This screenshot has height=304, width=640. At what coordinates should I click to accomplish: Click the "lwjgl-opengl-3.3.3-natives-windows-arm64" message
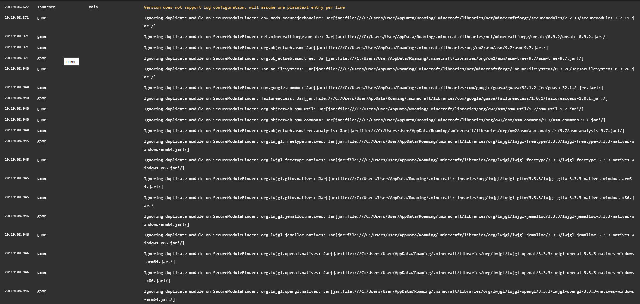pyautogui.click(x=389, y=295)
